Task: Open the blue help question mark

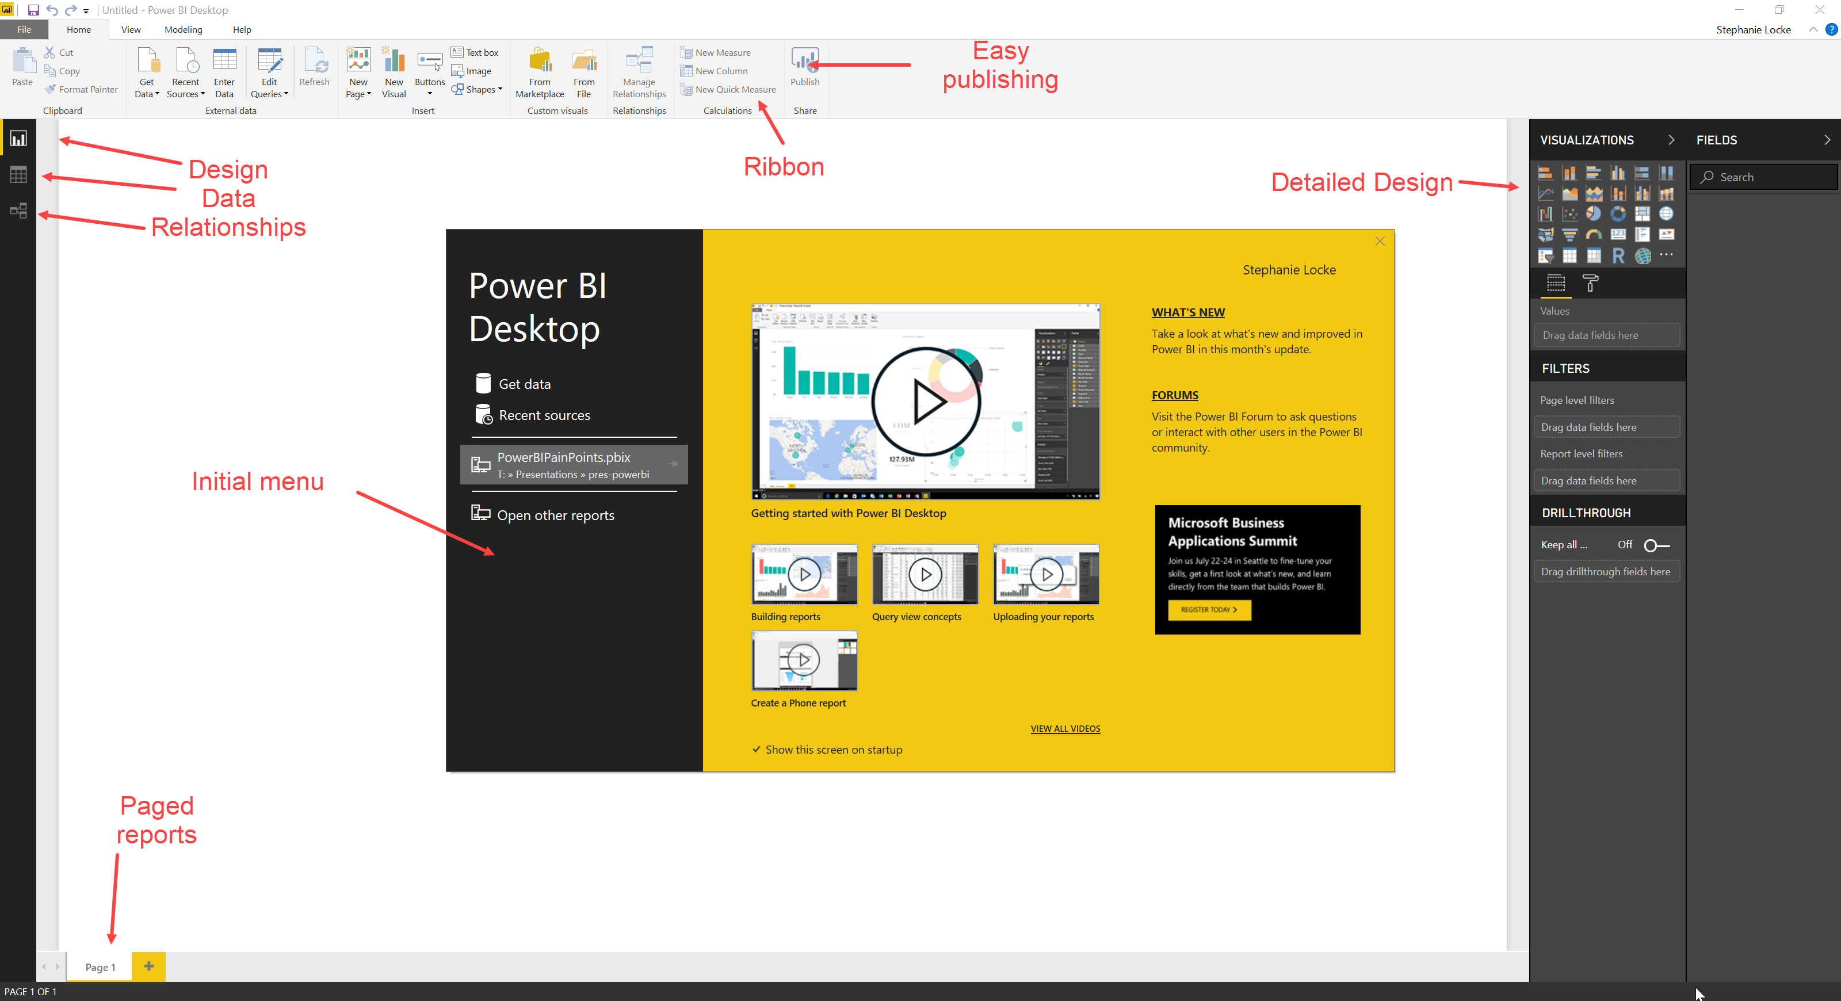Action: [x=1831, y=29]
